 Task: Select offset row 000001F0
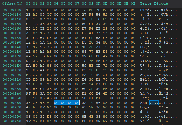click(12, 70)
